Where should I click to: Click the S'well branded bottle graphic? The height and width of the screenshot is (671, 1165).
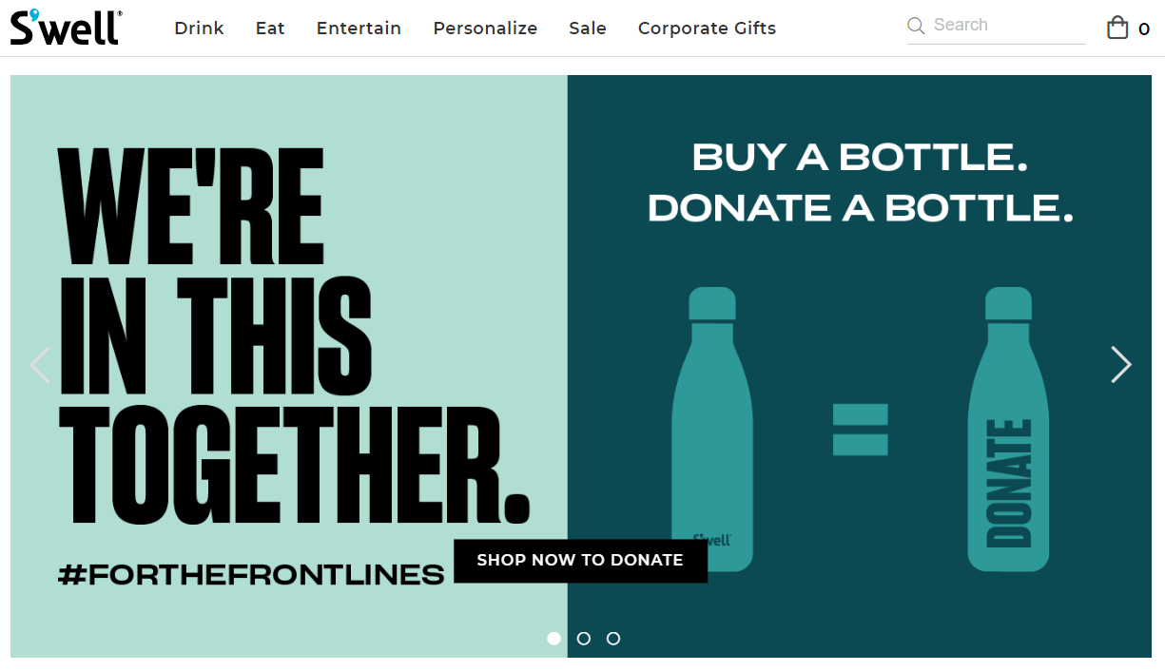click(712, 429)
